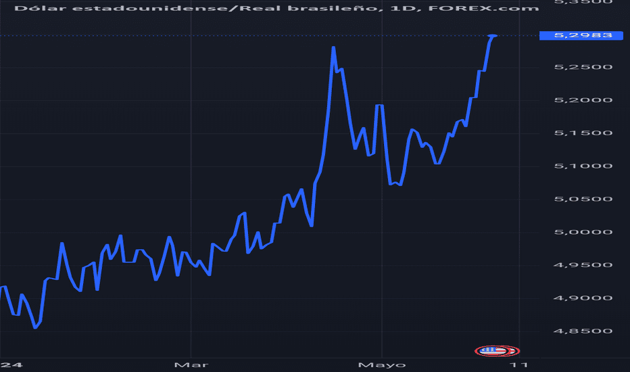Click the US flag event icon
630x372 pixels.
pyautogui.click(x=497, y=351)
